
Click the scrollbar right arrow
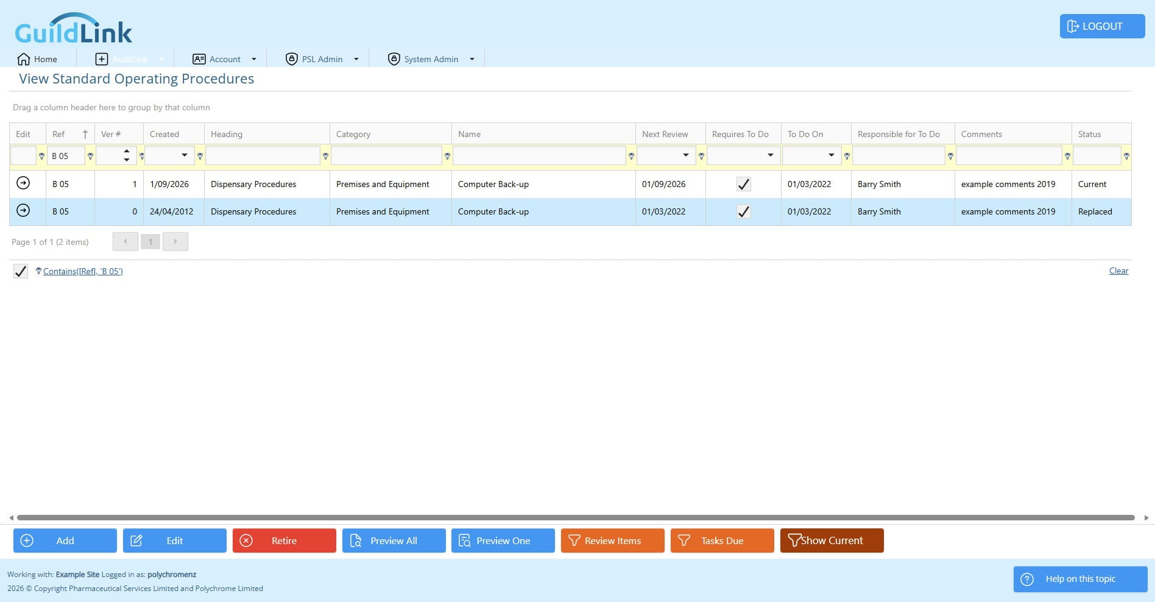coord(1146,517)
